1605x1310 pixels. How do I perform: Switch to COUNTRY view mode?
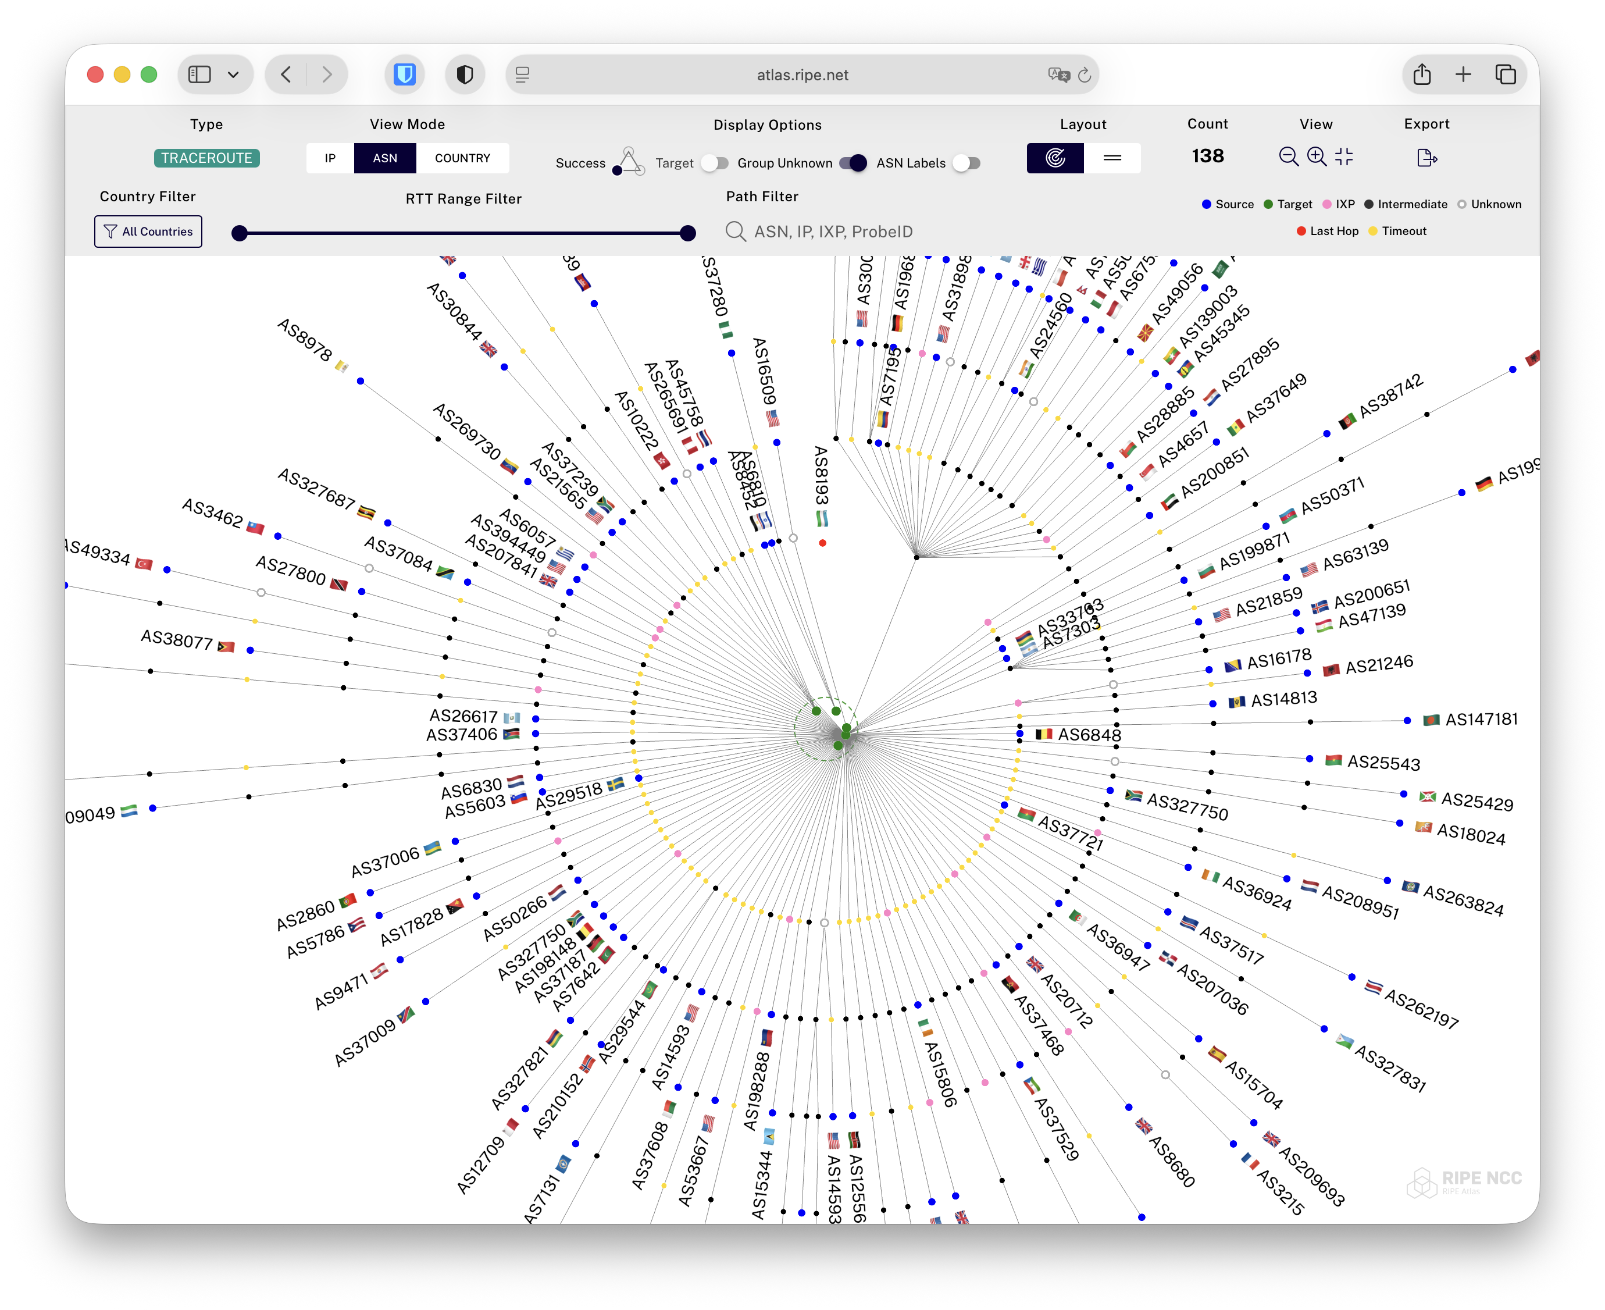tap(462, 158)
